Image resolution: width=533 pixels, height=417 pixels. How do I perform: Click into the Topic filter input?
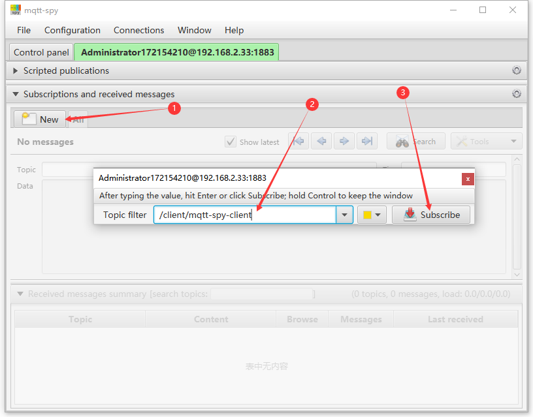245,215
